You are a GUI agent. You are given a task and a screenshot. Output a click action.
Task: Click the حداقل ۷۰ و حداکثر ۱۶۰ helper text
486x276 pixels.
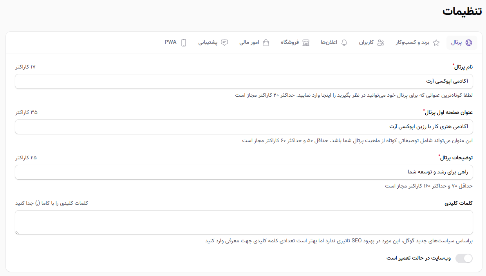tap(429, 186)
